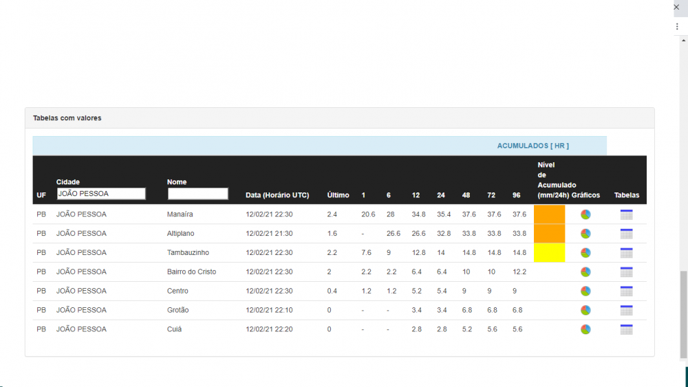
Task: Click the Cidade filter field with JOÃO PESSOA
Action: pos(101,194)
